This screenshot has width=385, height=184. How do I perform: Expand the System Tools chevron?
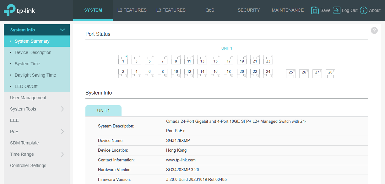62,109
